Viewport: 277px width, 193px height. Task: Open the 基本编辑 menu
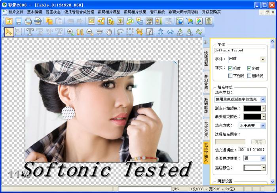click(x=34, y=12)
